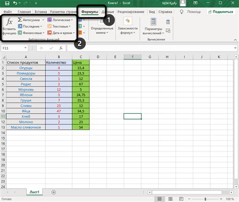Select column A header
239x202 pixels.
click(x=26, y=57)
